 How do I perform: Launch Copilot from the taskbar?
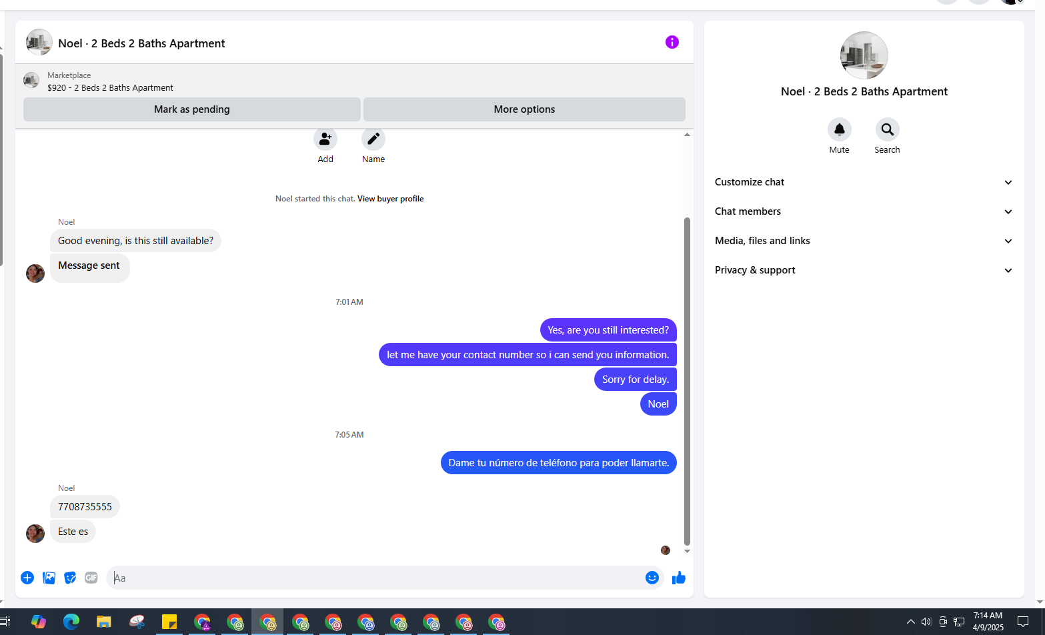click(x=38, y=622)
